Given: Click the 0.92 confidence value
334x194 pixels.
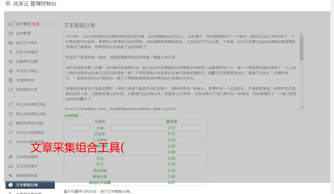Looking at the screenshot, I should [172, 128].
